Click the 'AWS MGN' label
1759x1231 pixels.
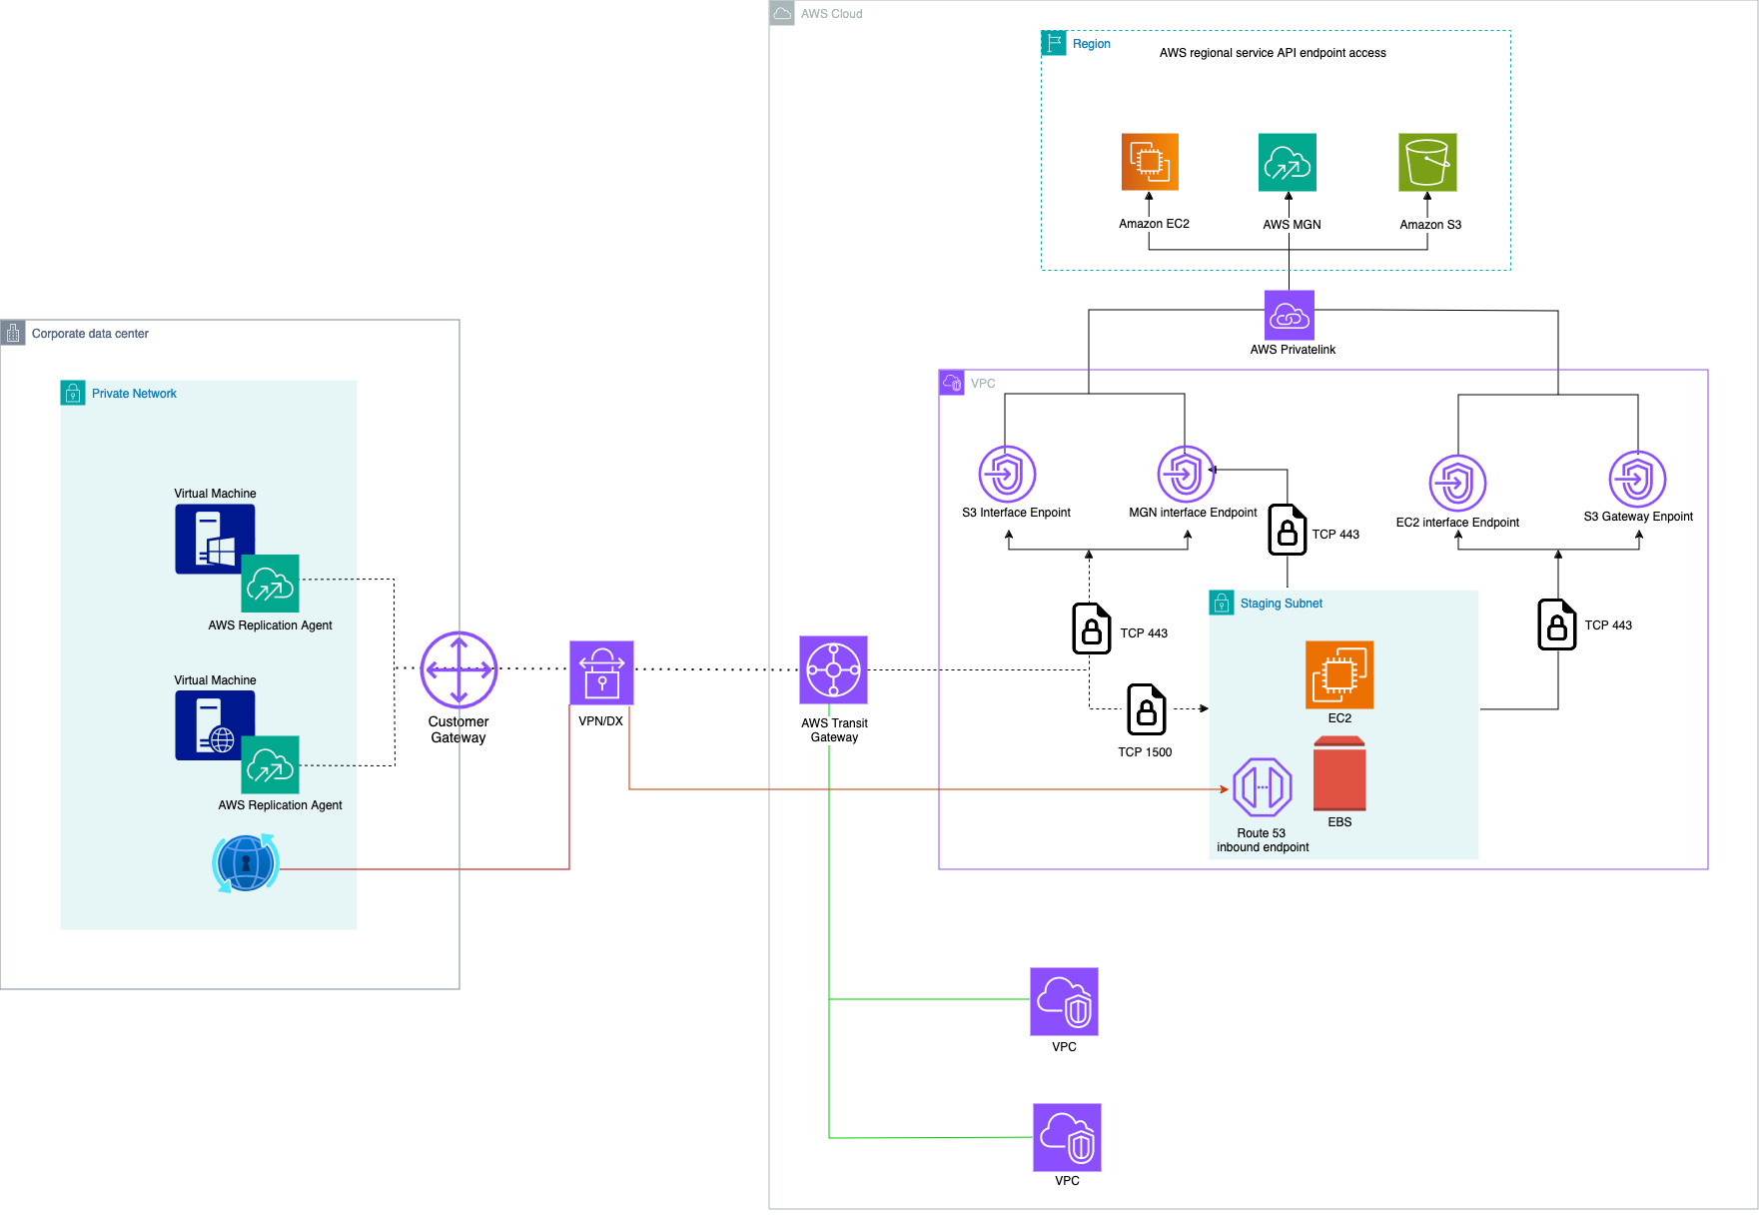[x=1292, y=225]
